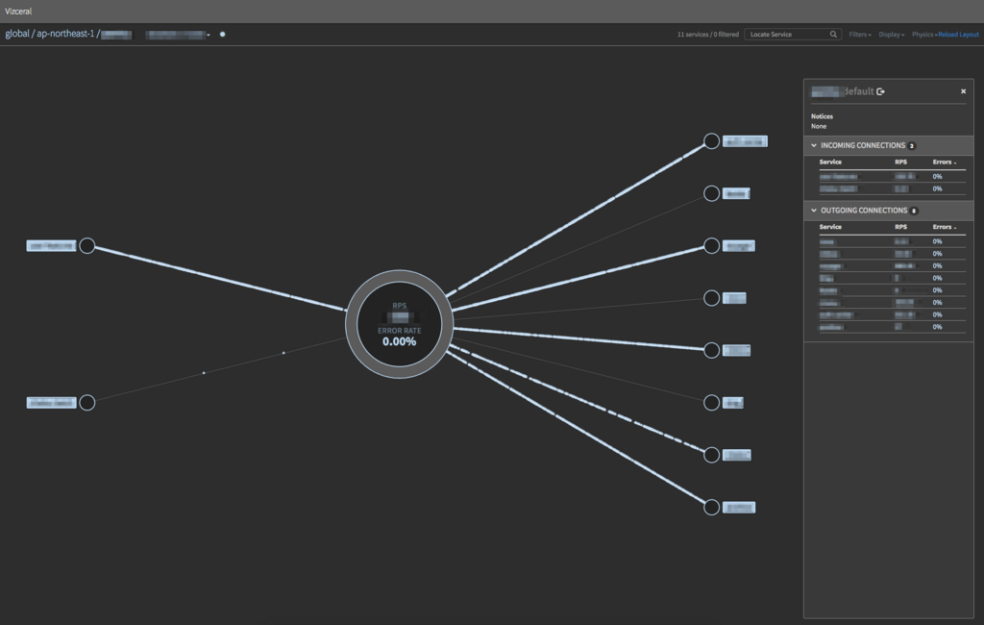Select the central node showing 0.00% error rate
Screen dimensions: 984x625
coord(399,324)
